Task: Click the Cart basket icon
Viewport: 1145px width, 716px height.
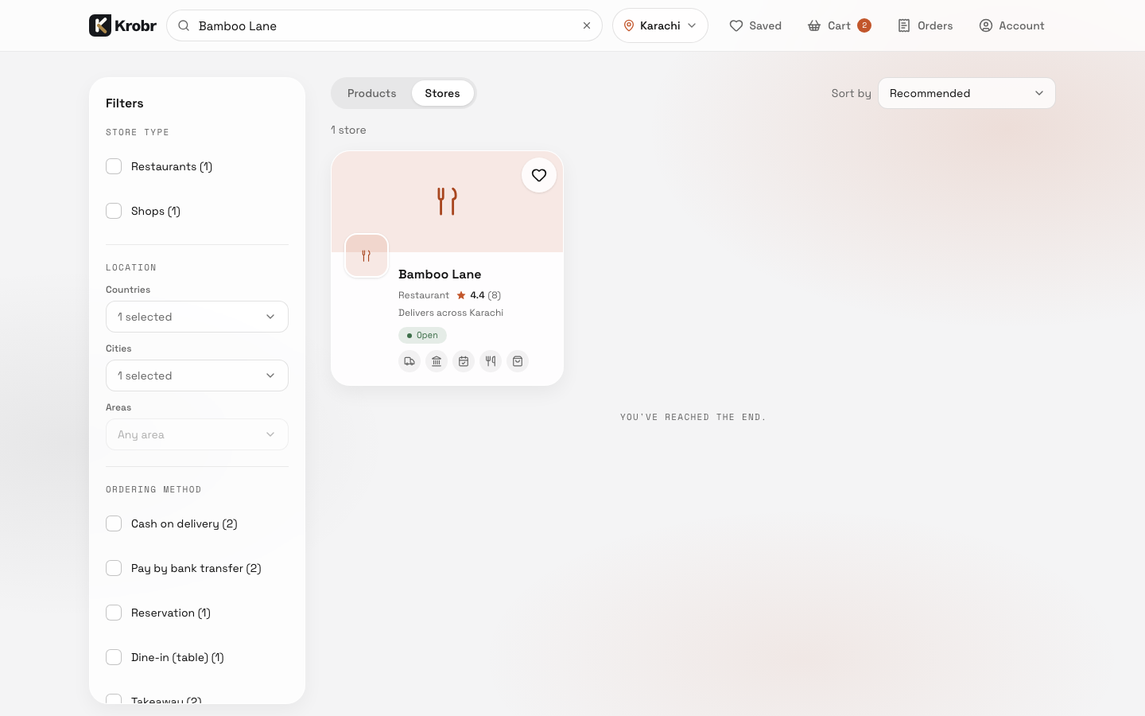Action: point(814,25)
